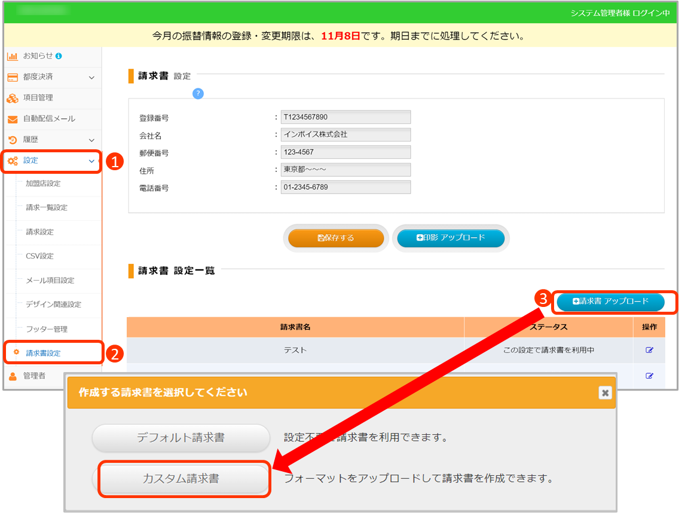This screenshot has height=513, width=679.
Task: Click the info icon beside お知らせ
Action: (59, 56)
